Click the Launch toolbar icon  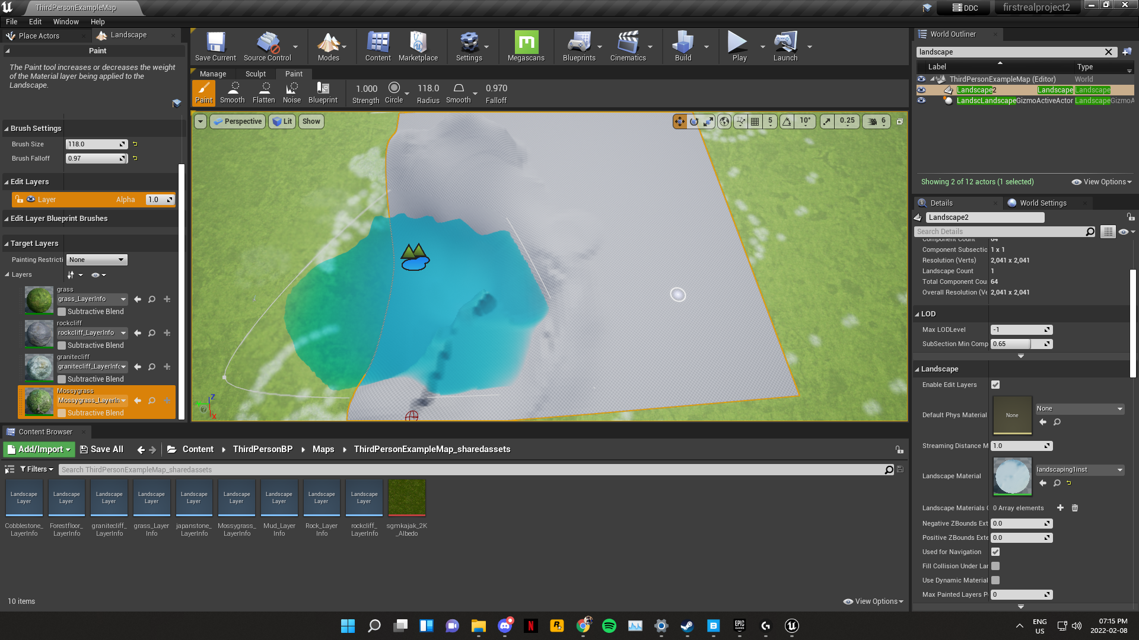(x=785, y=46)
